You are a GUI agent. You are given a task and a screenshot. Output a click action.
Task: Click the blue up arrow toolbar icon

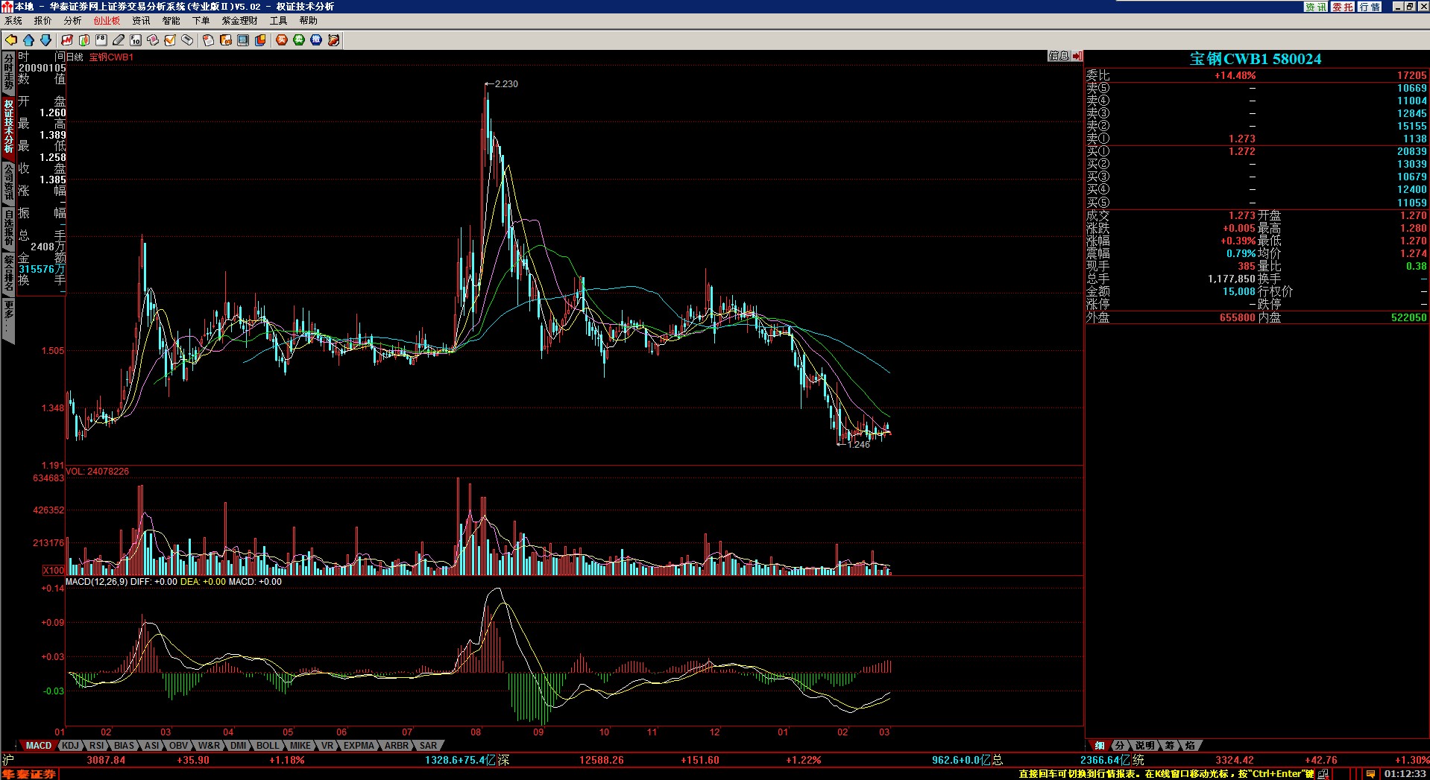(x=28, y=40)
